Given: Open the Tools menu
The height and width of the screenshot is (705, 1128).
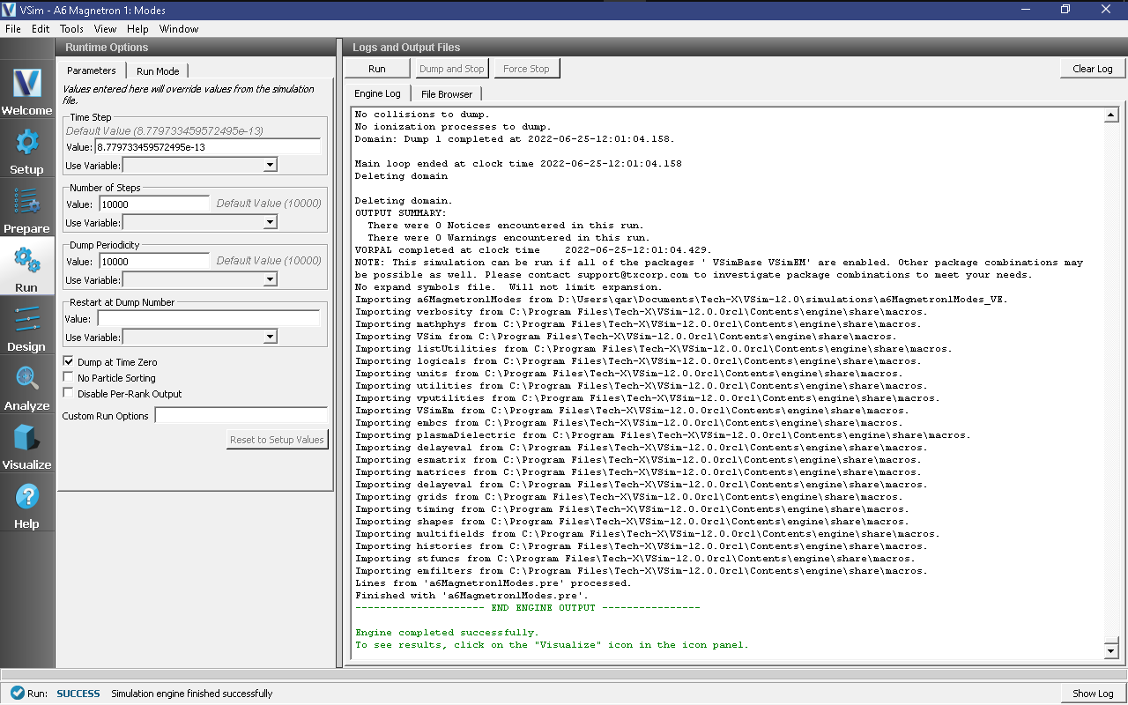Looking at the screenshot, I should tap(71, 29).
